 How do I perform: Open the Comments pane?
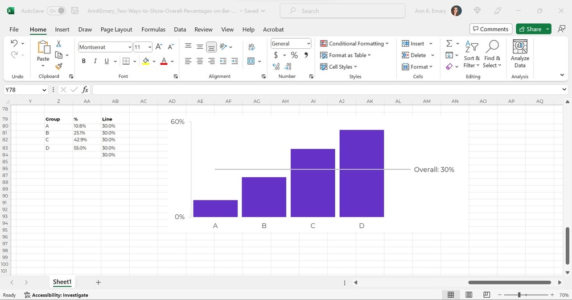coord(491,29)
